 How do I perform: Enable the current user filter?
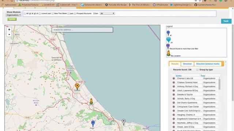(x=40, y=13)
